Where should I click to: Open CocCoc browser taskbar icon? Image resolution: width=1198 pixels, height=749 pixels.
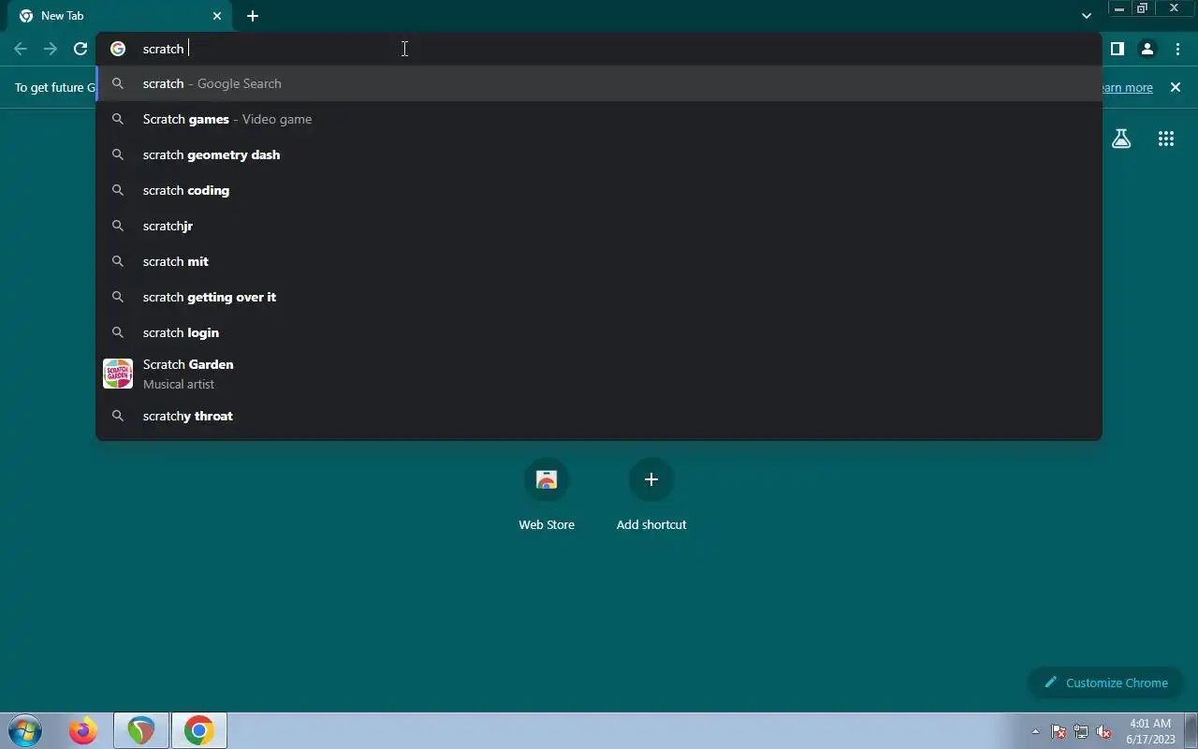point(141,730)
